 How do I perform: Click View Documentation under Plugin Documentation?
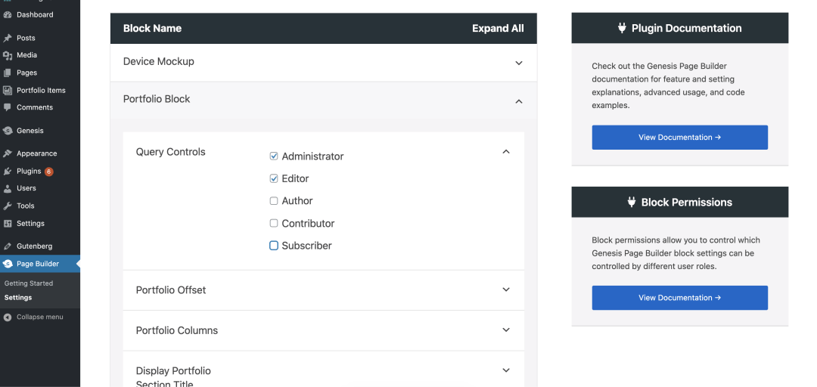pos(679,138)
